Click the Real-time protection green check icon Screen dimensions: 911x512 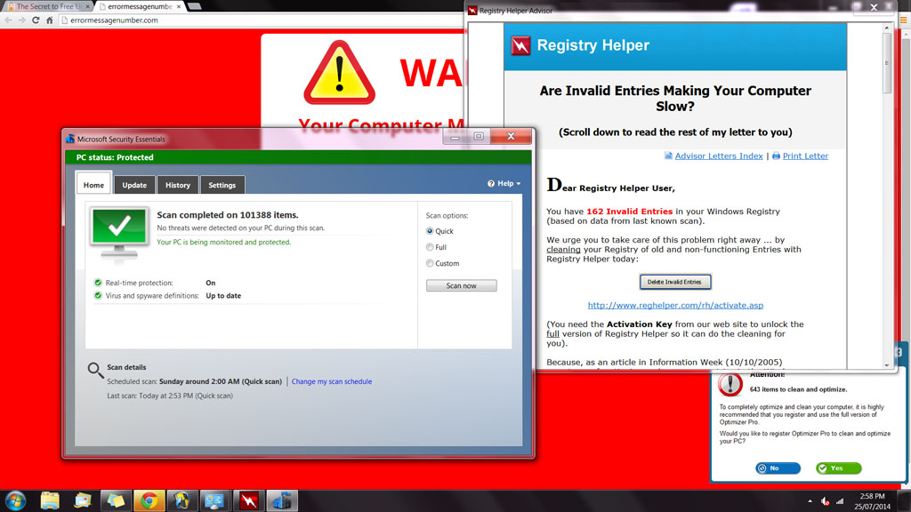[x=98, y=283]
